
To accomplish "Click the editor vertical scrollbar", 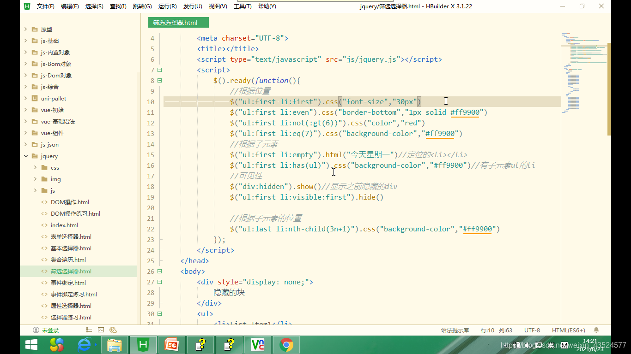I will [609, 88].
